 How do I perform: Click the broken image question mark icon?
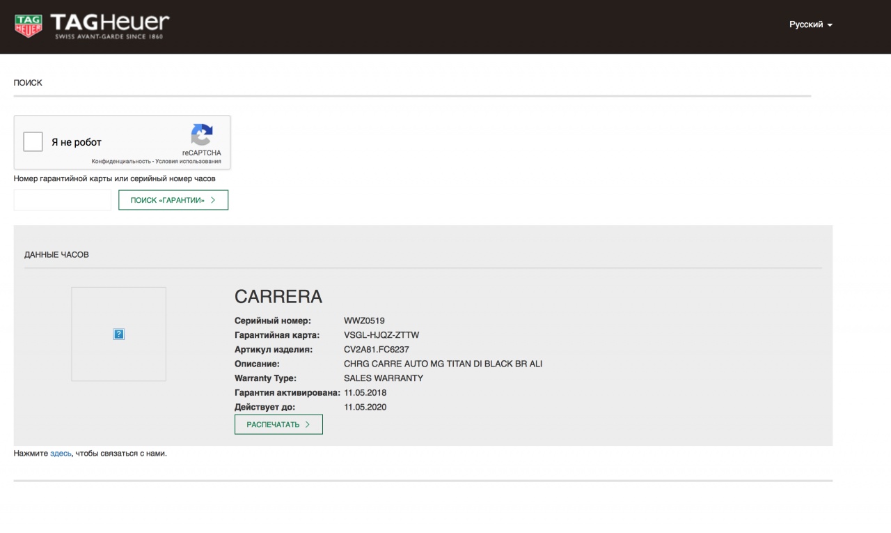click(119, 334)
